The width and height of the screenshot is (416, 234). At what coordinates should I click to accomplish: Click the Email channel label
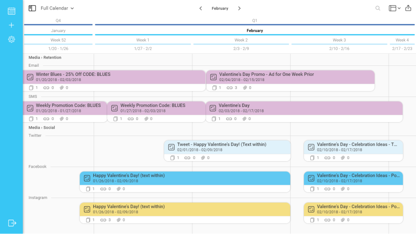pyautogui.click(x=34, y=65)
